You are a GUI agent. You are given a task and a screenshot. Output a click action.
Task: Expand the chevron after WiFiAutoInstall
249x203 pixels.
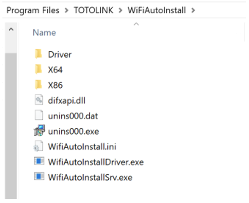[193, 10]
